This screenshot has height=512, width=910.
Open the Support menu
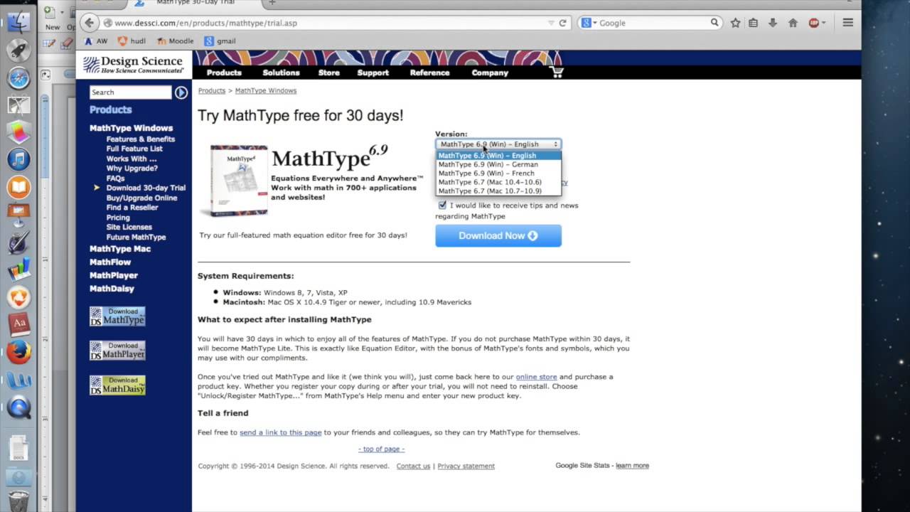[373, 73]
